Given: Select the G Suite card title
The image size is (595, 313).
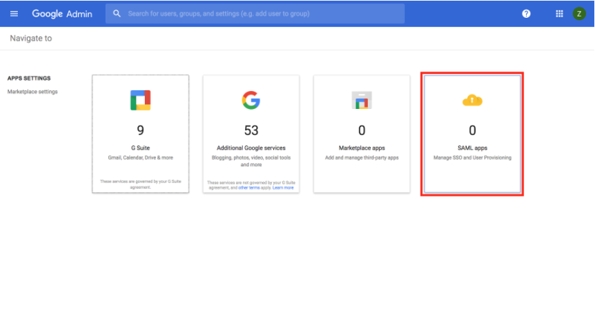Looking at the screenshot, I should (140, 148).
